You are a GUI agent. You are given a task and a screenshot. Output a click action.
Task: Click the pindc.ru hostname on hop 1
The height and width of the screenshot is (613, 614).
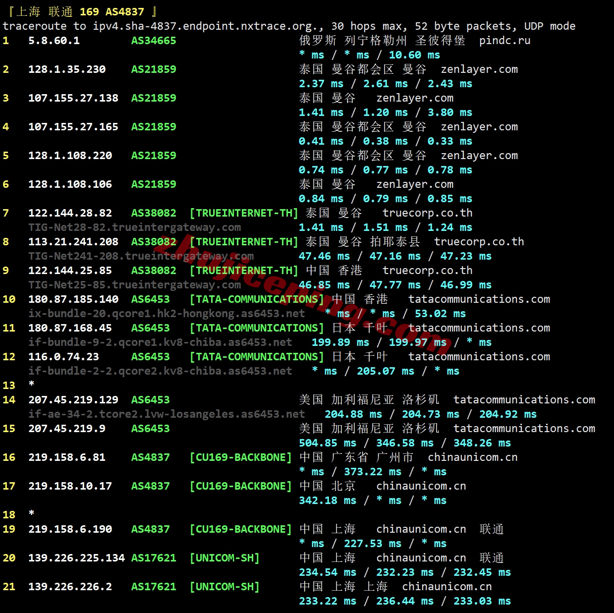coord(504,41)
